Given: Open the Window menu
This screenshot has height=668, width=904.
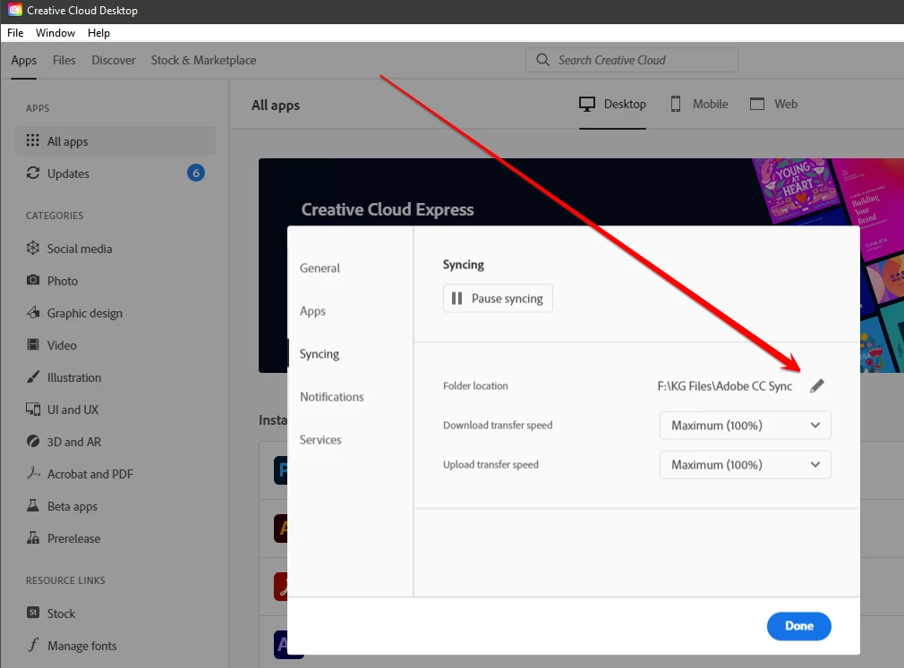Looking at the screenshot, I should [x=55, y=33].
